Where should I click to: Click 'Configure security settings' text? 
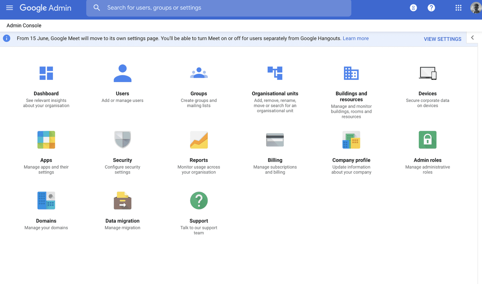point(122,170)
